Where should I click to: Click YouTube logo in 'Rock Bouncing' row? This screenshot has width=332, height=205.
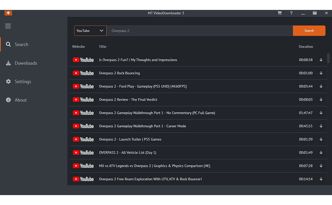tap(83, 73)
